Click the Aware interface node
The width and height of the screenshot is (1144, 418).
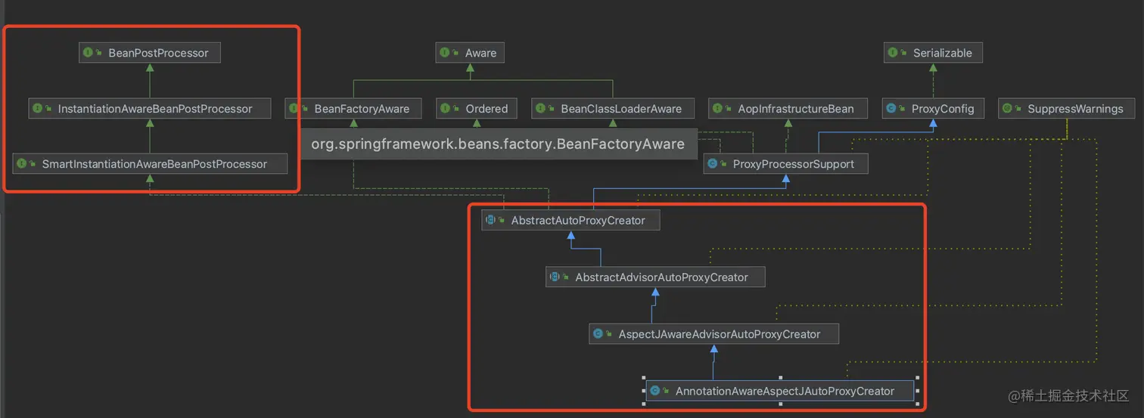470,53
